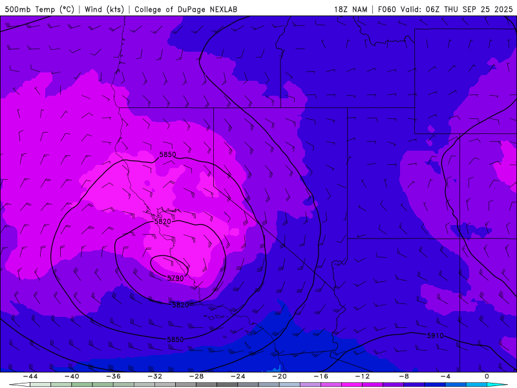
Task: Click the northern 5820 contour label
Action: 163,221
